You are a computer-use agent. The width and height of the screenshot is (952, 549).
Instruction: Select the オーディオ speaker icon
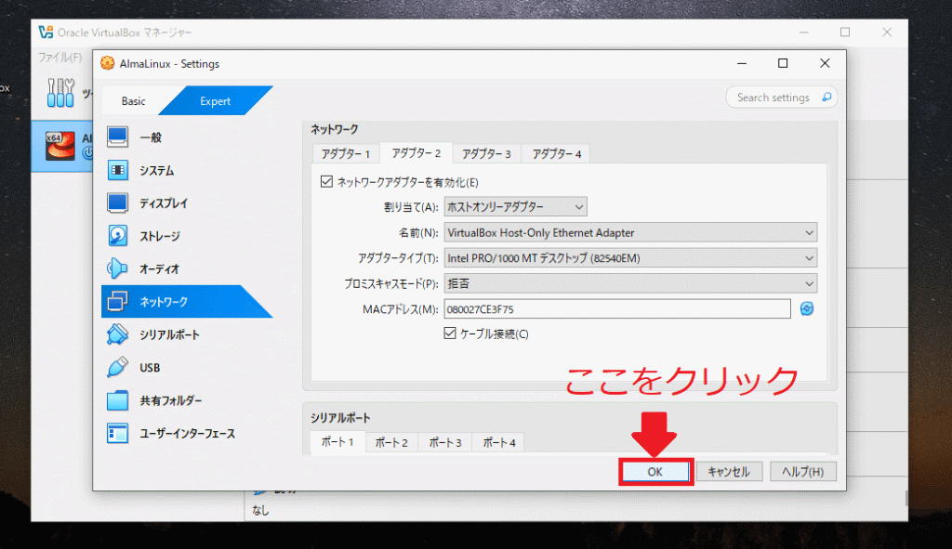tap(117, 268)
